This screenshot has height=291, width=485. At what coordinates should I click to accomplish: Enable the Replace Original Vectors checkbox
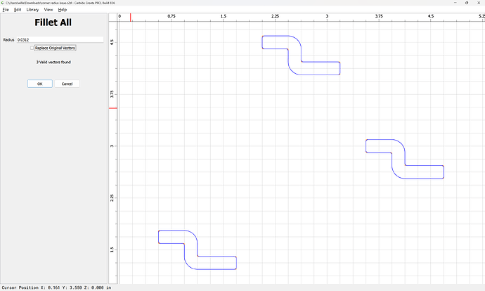pos(32,48)
